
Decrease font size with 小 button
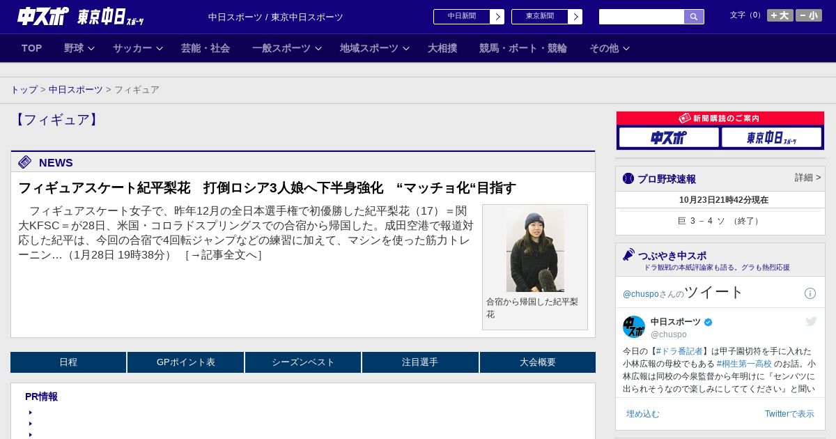coord(809,15)
